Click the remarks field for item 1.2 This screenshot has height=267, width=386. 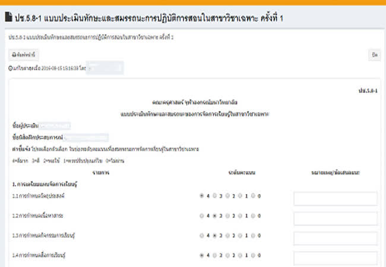pyautogui.click(x=335, y=220)
